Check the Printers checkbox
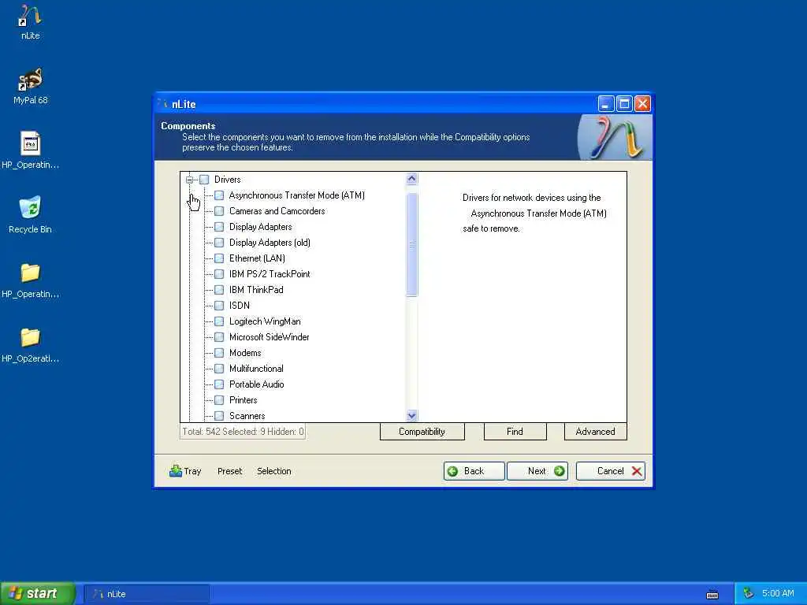807x605 pixels. coord(219,400)
